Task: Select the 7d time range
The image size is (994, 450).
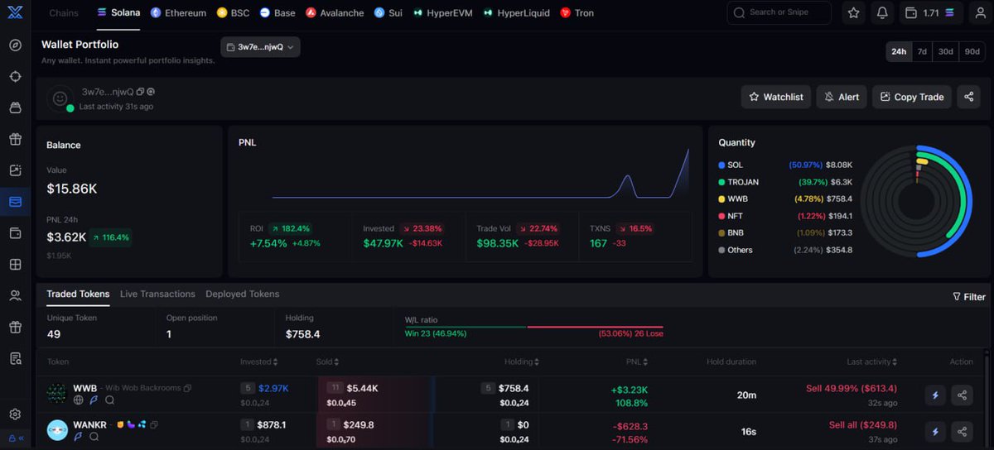Action: click(x=922, y=51)
